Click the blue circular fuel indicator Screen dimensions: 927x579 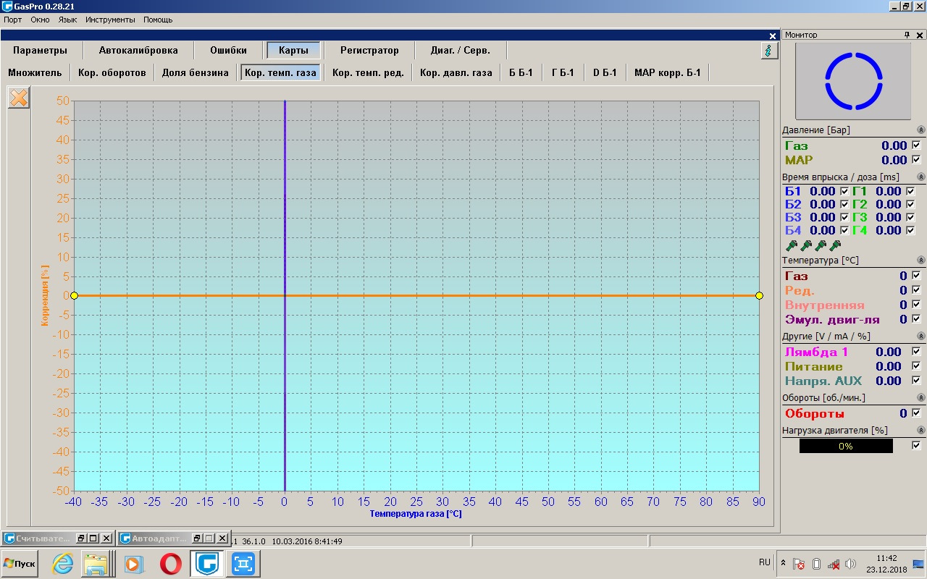pos(853,80)
